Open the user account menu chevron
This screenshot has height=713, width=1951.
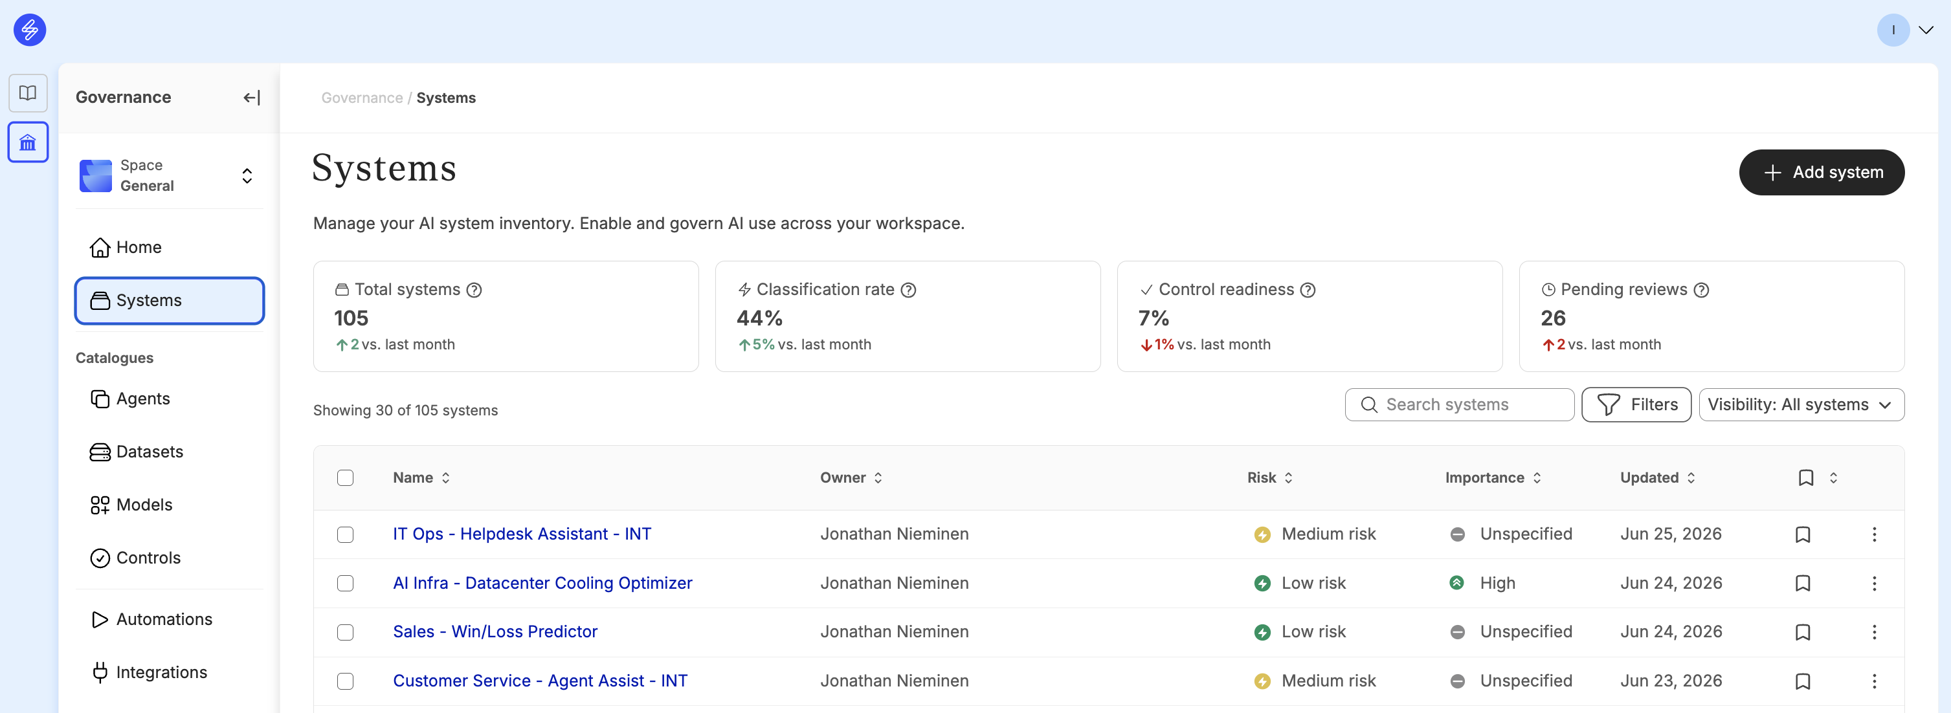[x=1925, y=30]
